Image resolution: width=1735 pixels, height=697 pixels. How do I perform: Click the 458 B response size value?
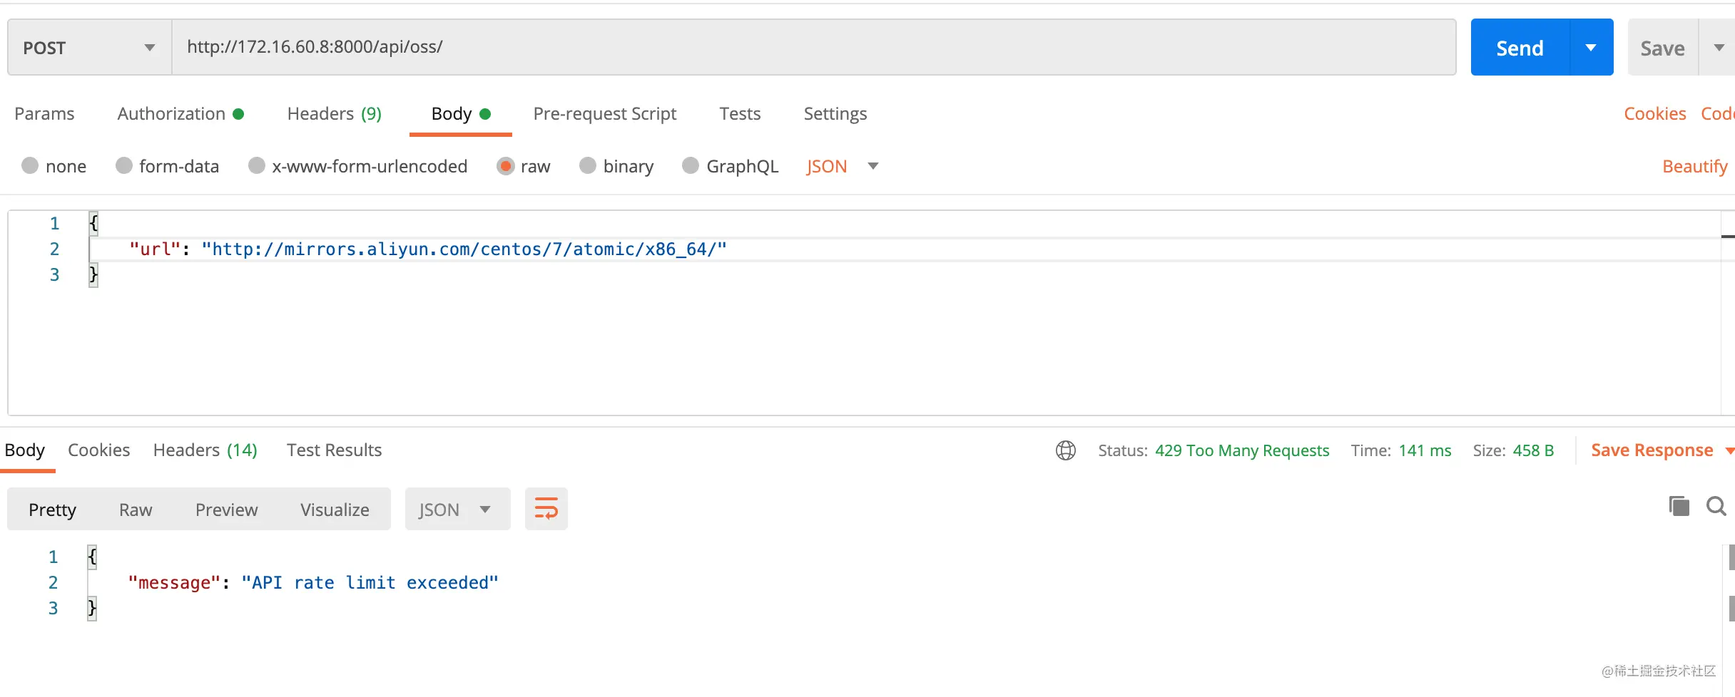[x=1533, y=450]
